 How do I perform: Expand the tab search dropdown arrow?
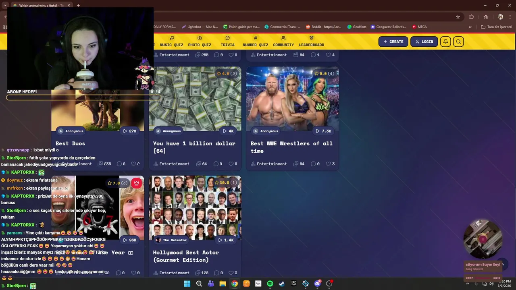[5, 5]
